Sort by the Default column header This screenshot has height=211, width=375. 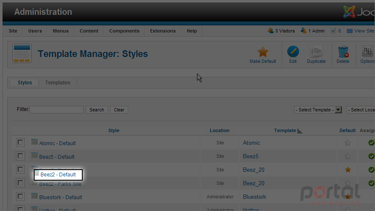348,130
